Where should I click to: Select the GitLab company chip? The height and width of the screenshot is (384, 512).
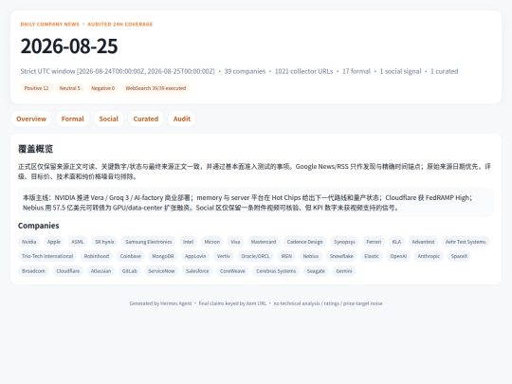(130, 271)
